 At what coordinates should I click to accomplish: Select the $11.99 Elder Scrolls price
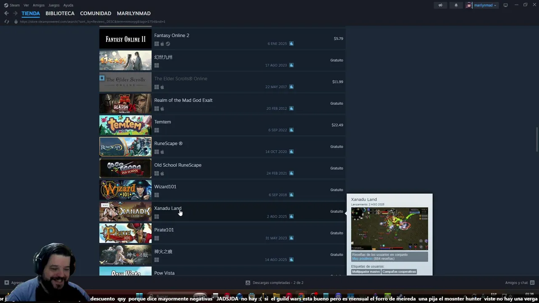click(x=338, y=82)
